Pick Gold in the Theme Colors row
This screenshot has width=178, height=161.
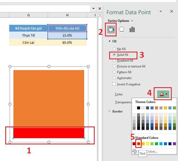(x=165, y=108)
